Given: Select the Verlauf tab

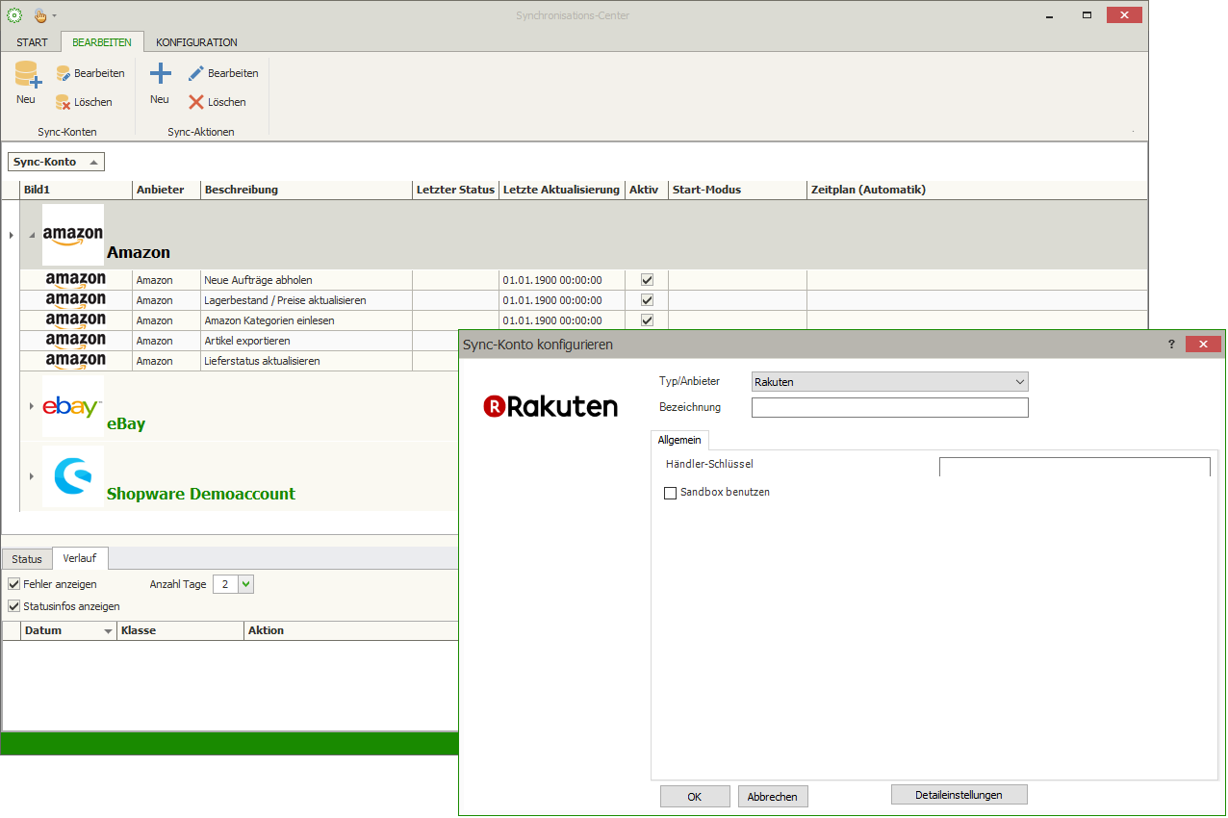Looking at the screenshot, I should [80, 558].
